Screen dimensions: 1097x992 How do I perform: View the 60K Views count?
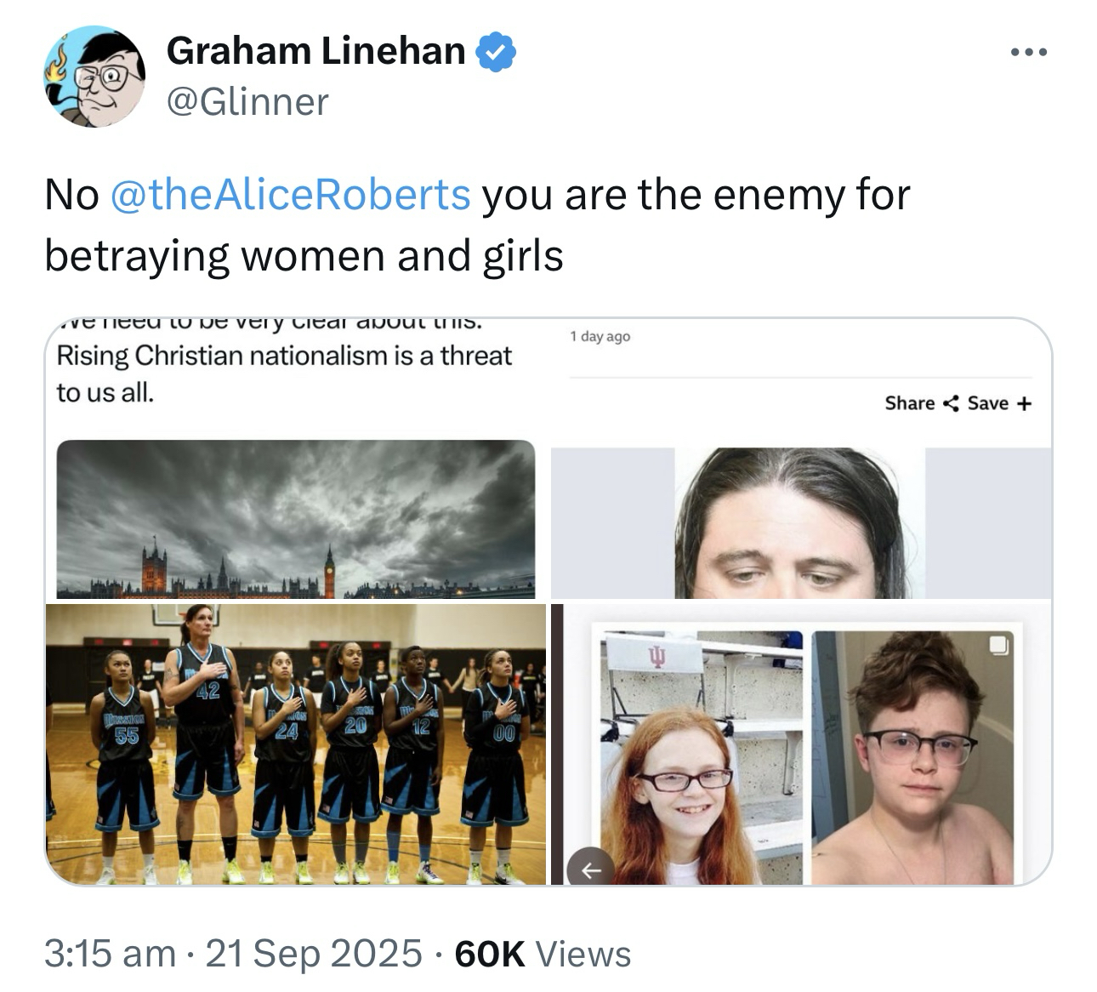coord(543,954)
